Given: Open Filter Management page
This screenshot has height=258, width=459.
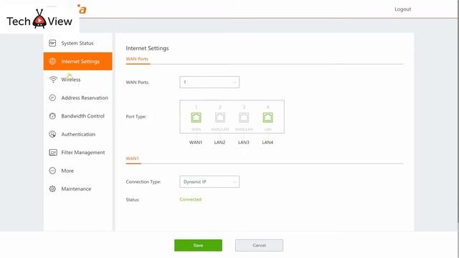Looking at the screenshot, I should [x=78, y=153].
